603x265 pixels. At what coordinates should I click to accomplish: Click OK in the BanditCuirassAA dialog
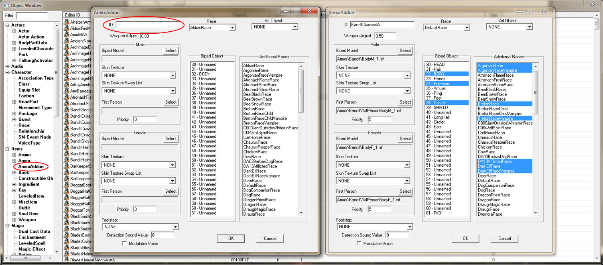465,238
